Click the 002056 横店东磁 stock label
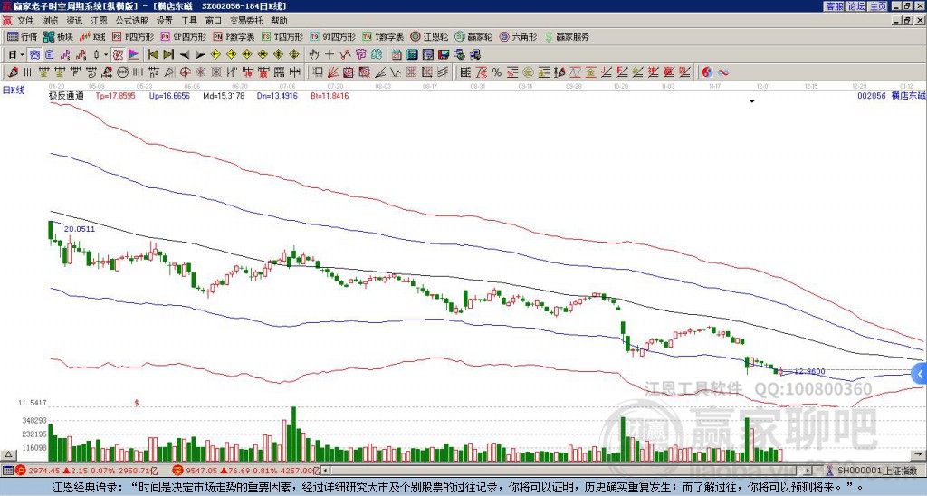 click(892, 95)
